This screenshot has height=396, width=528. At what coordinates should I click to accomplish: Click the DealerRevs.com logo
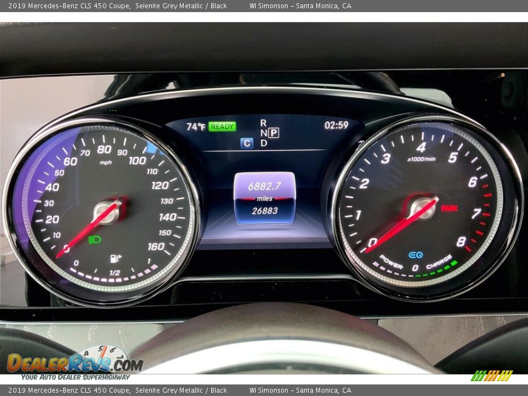tap(75, 363)
